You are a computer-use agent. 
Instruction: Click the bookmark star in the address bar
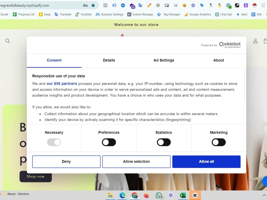coord(93,5)
